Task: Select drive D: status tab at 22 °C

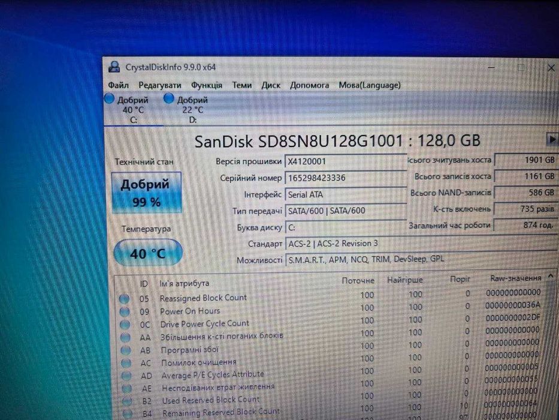Action: (x=192, y=109)
